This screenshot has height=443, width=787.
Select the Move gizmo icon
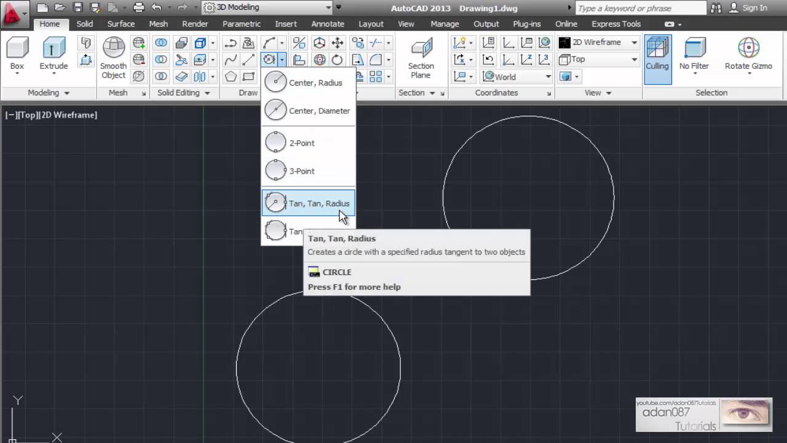click(336, 42)
